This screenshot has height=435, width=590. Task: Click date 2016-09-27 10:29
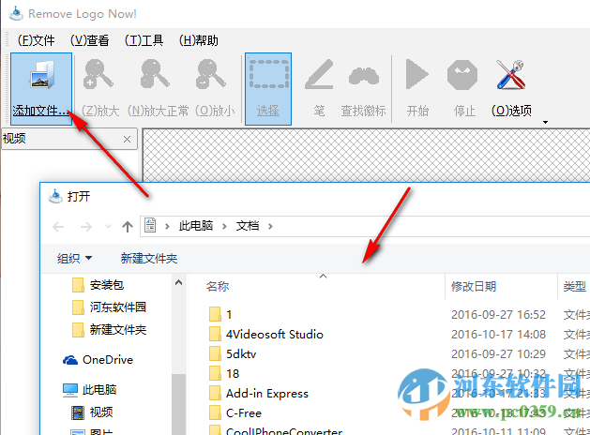coord(498,353)
